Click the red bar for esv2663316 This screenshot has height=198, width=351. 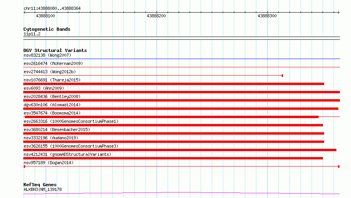[x=173, y=125]
